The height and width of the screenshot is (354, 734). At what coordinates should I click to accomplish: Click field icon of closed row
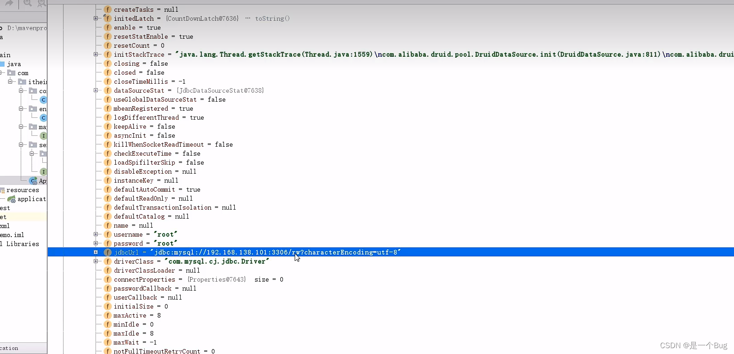pos(108,72)
